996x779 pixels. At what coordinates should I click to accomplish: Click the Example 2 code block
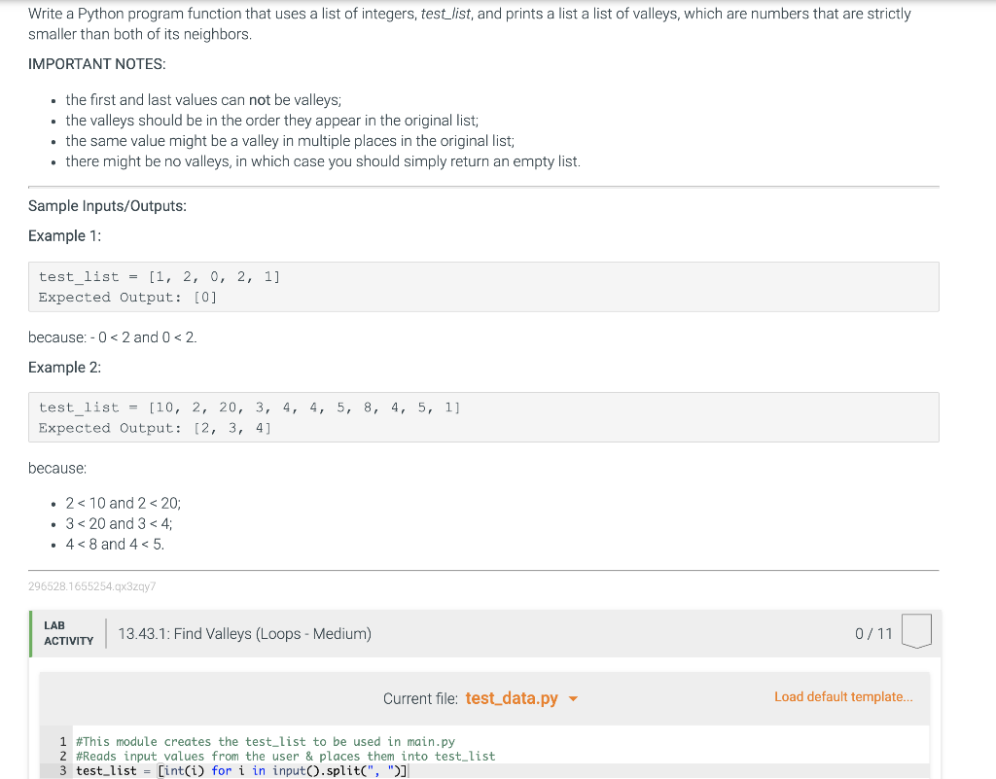point(482,417)
